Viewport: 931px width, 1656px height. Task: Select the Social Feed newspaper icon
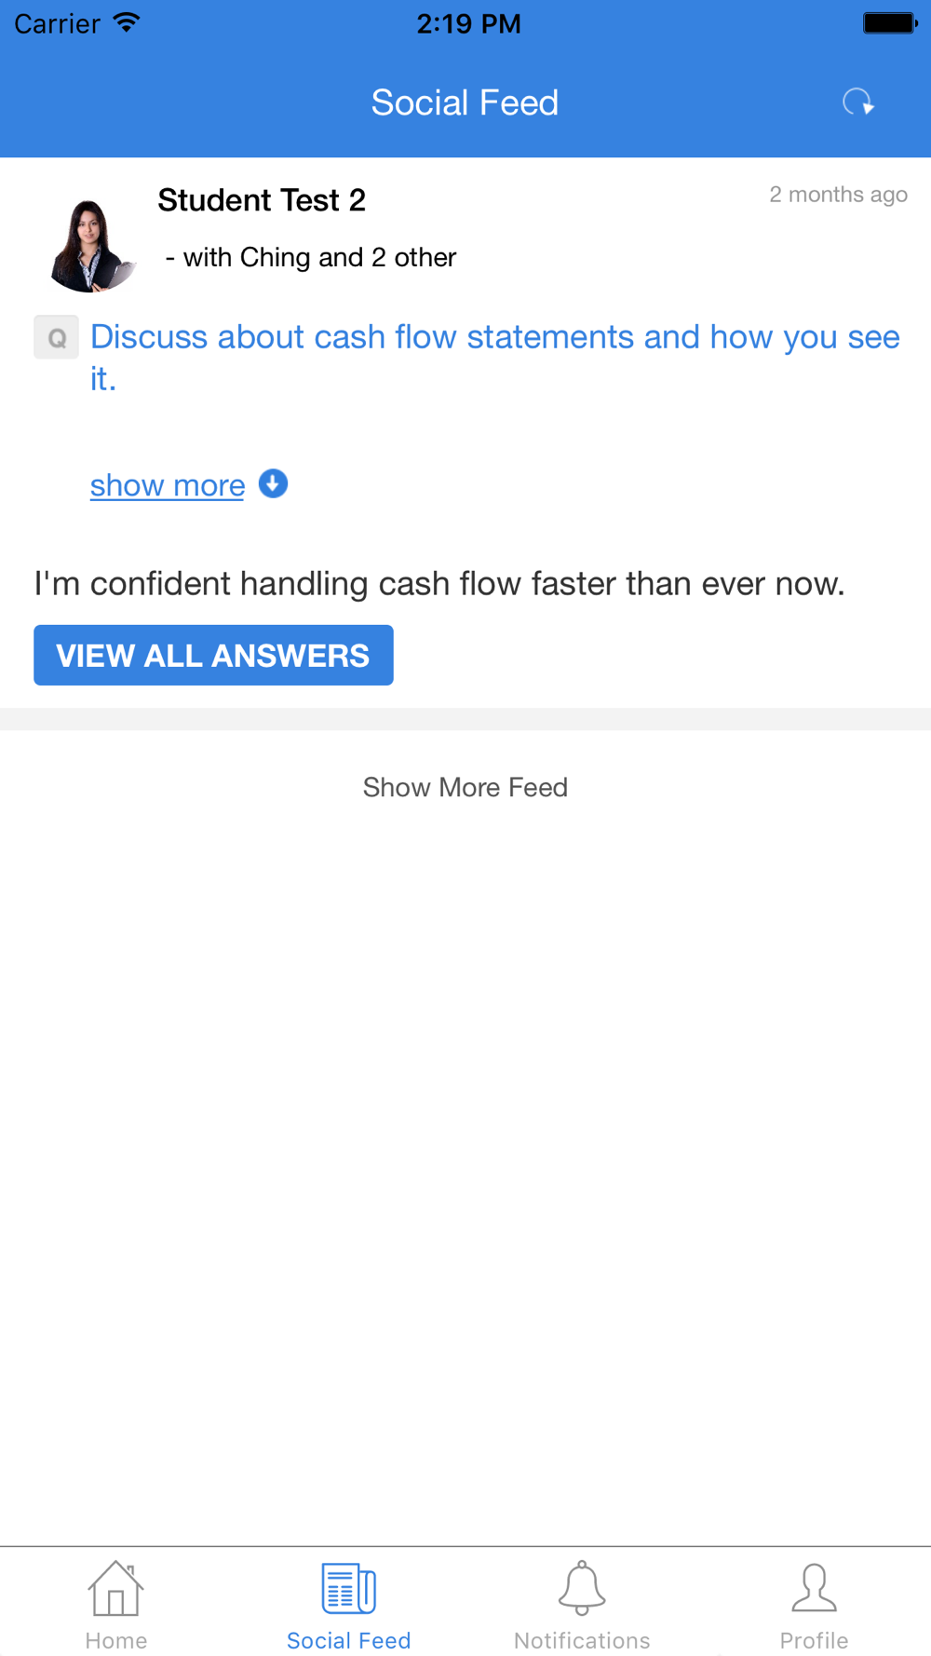point(348,1588)
